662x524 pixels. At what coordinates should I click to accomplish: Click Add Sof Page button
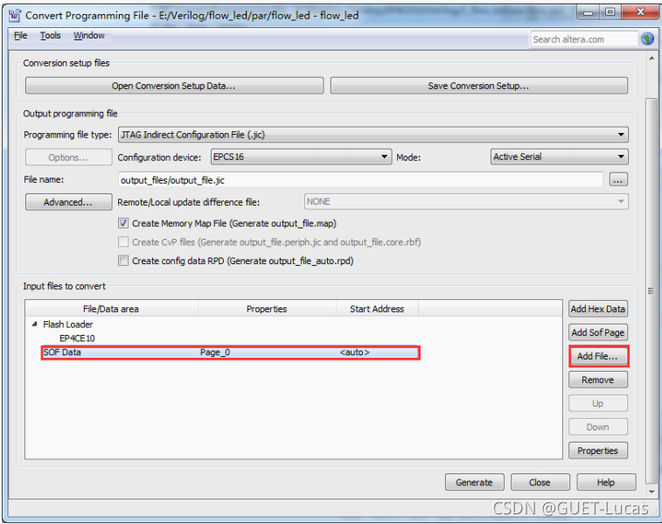click(x=598, y=332)
